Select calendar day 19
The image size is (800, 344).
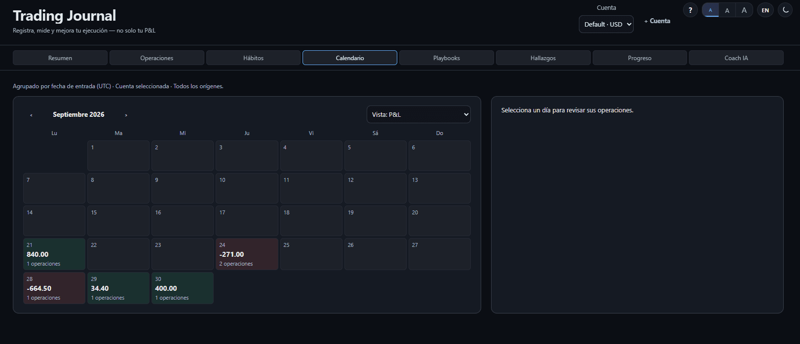[376, 221]
